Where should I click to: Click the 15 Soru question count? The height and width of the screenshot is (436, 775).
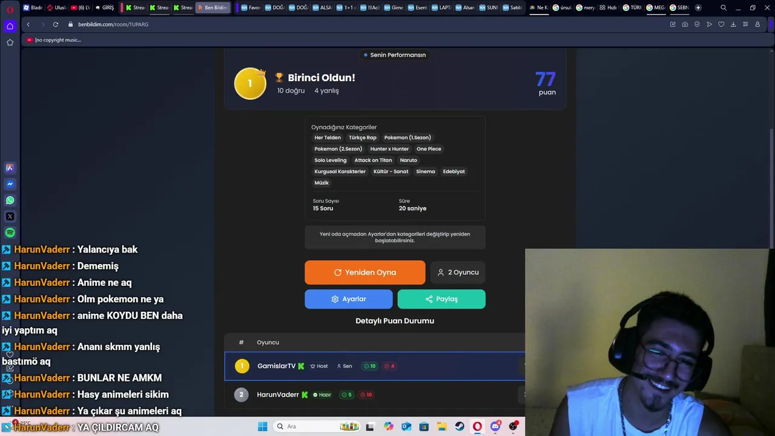coord(323,208)
